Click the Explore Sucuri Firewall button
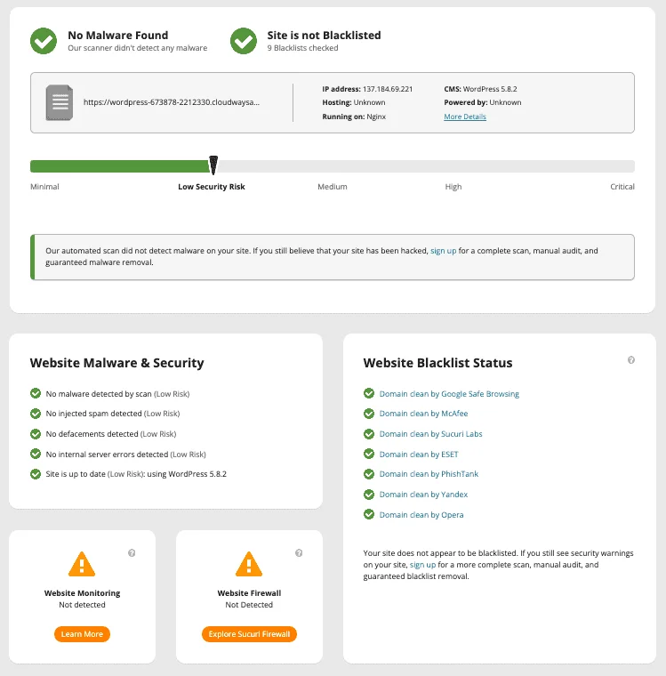 click(249, 634)
